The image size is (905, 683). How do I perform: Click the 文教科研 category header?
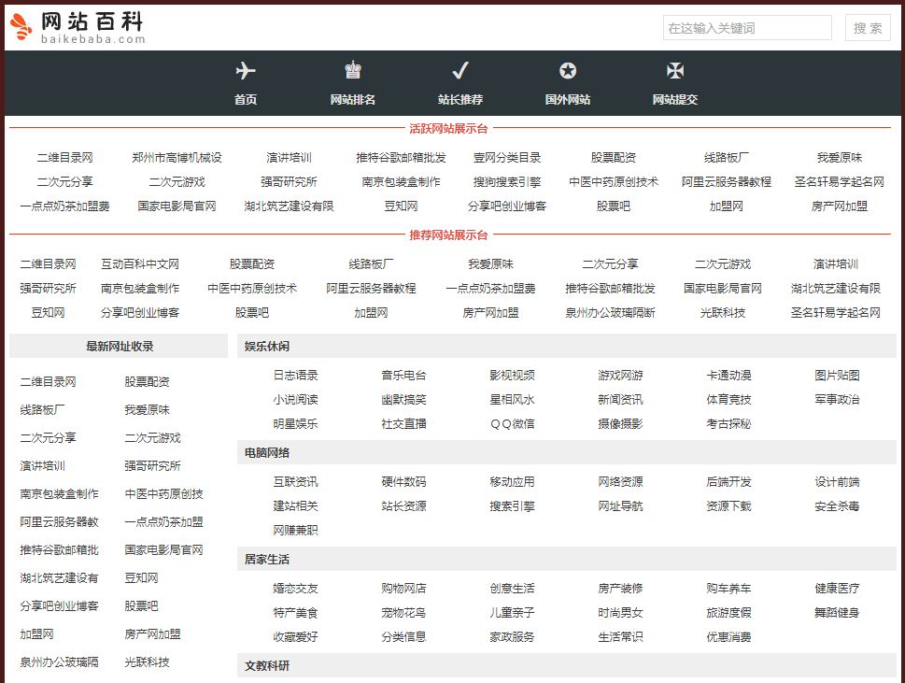(267, 665)
